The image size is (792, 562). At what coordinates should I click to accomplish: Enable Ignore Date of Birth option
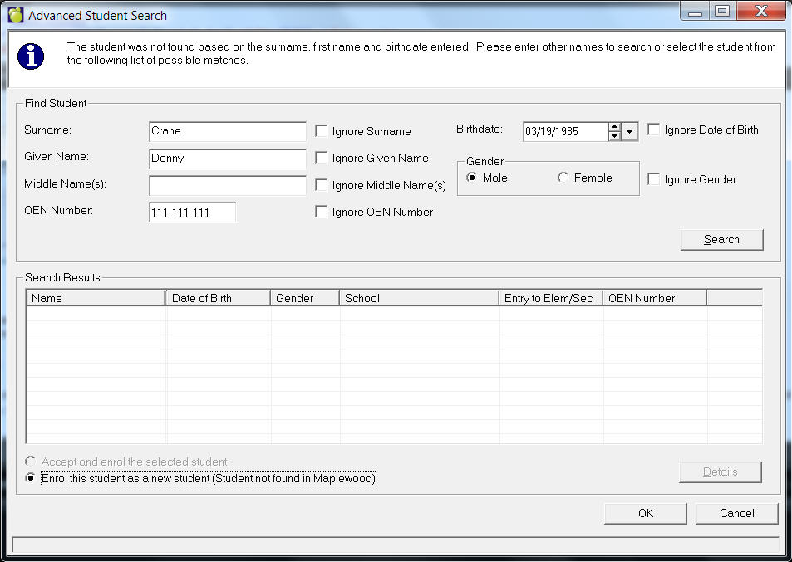click(x=654, y=130)
